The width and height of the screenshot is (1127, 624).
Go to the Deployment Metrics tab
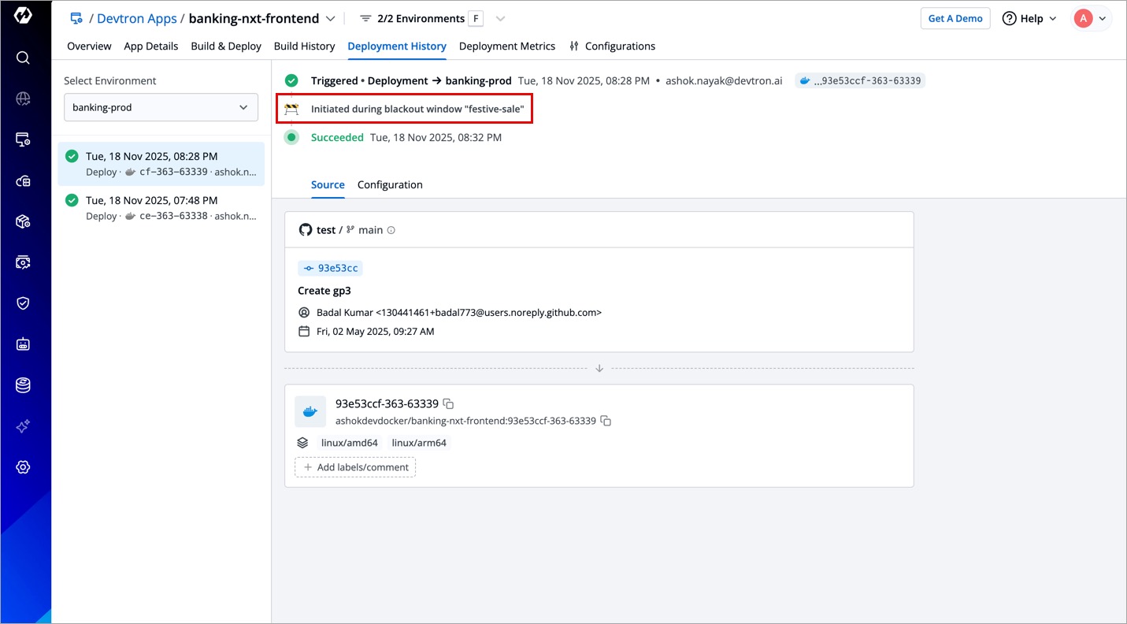coord(506,46)
